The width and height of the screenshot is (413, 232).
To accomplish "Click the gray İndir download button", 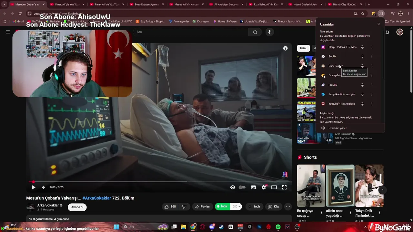I will (254, 207).
